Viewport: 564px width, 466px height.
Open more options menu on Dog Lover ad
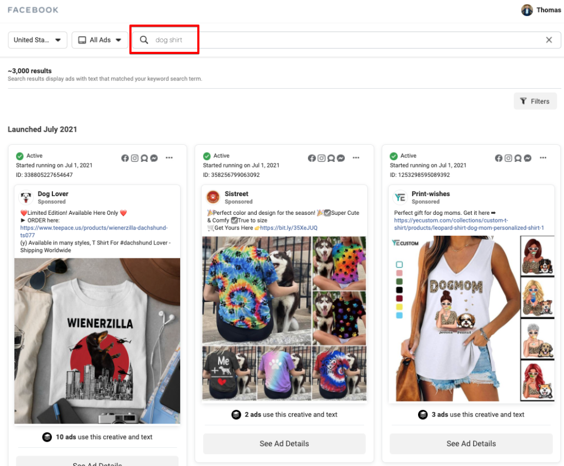169,158
